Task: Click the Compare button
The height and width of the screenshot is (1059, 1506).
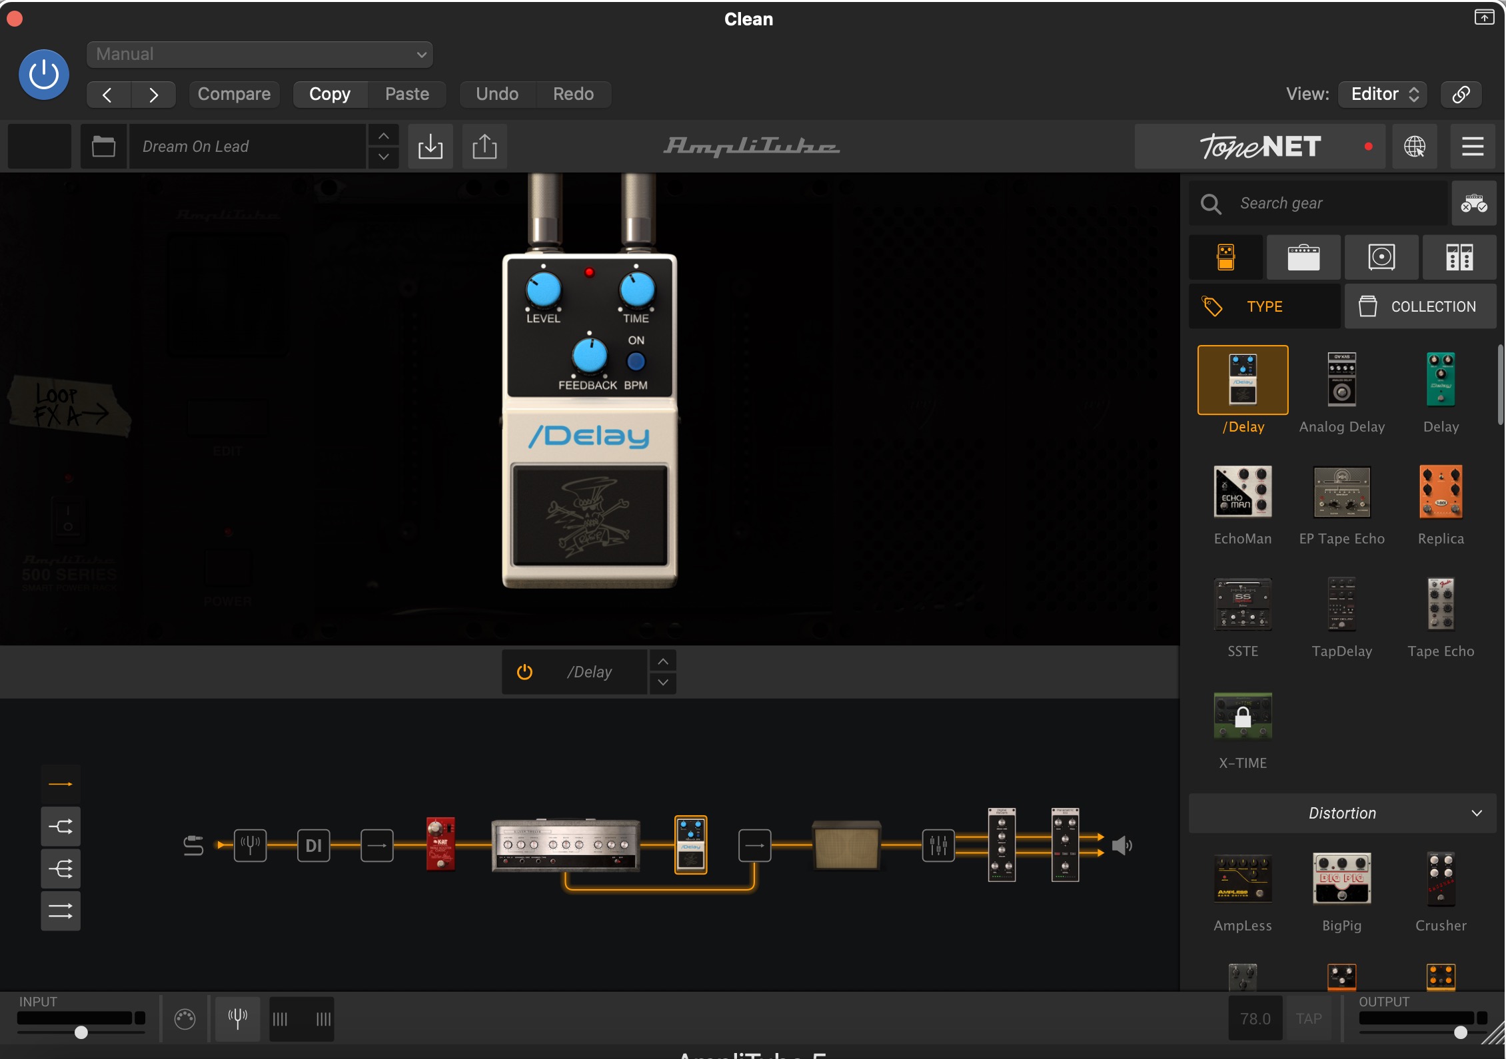Action: (x=234, y=94)
